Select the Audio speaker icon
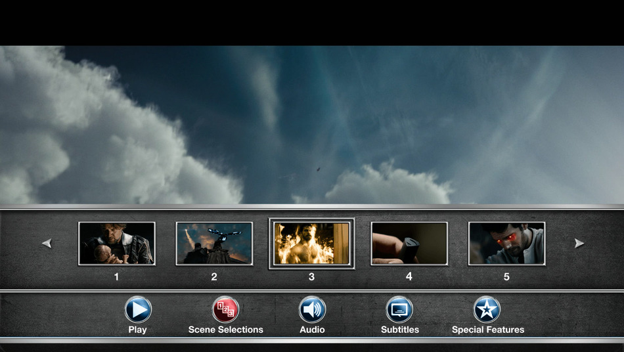The width and height of the screenshot is (624, 352). click(312, 309)
